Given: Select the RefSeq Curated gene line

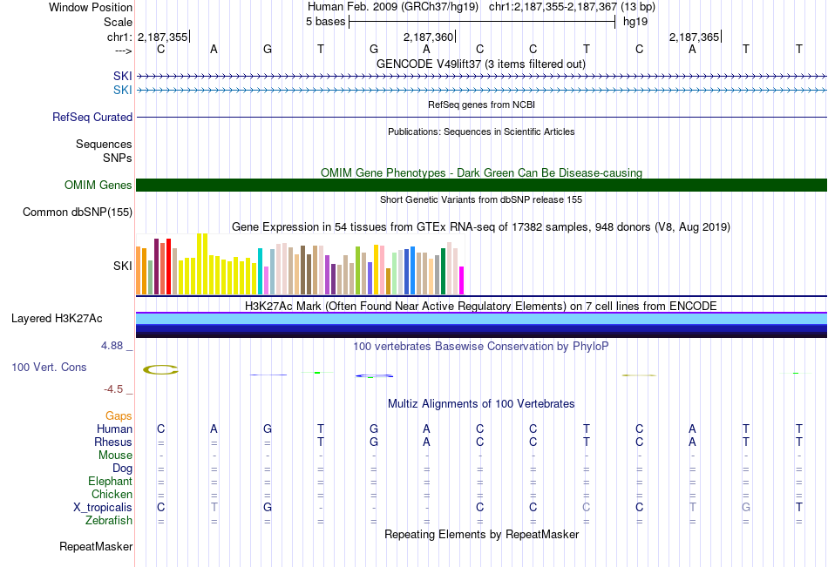Looking at the screenshot, I should pos(481,117).
